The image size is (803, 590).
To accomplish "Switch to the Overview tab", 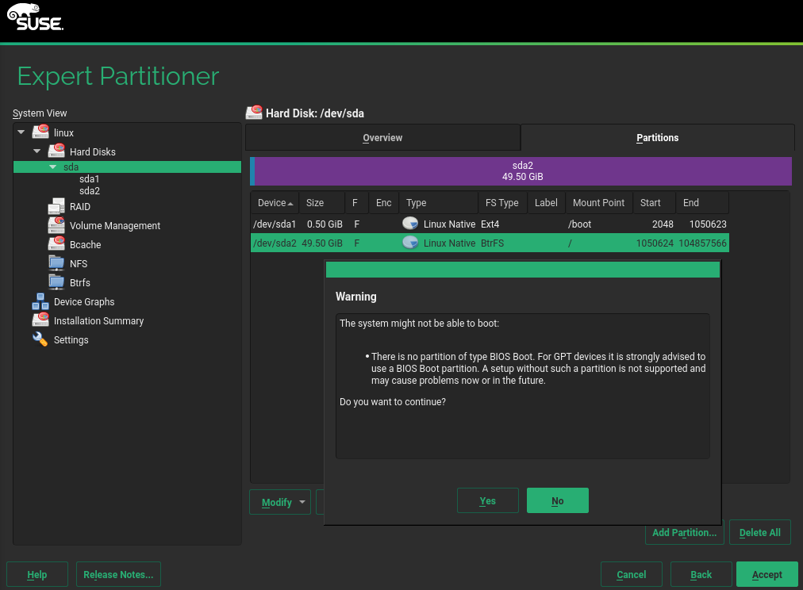I will (x=382, y=138).
